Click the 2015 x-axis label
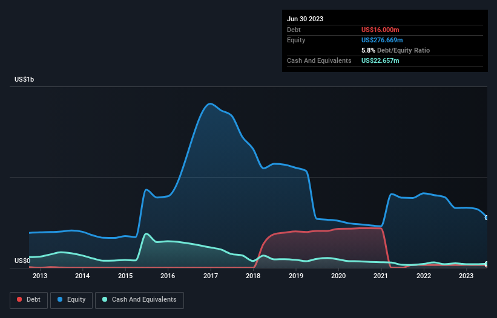Screen dimensions: 497x318 coord(125,276)
